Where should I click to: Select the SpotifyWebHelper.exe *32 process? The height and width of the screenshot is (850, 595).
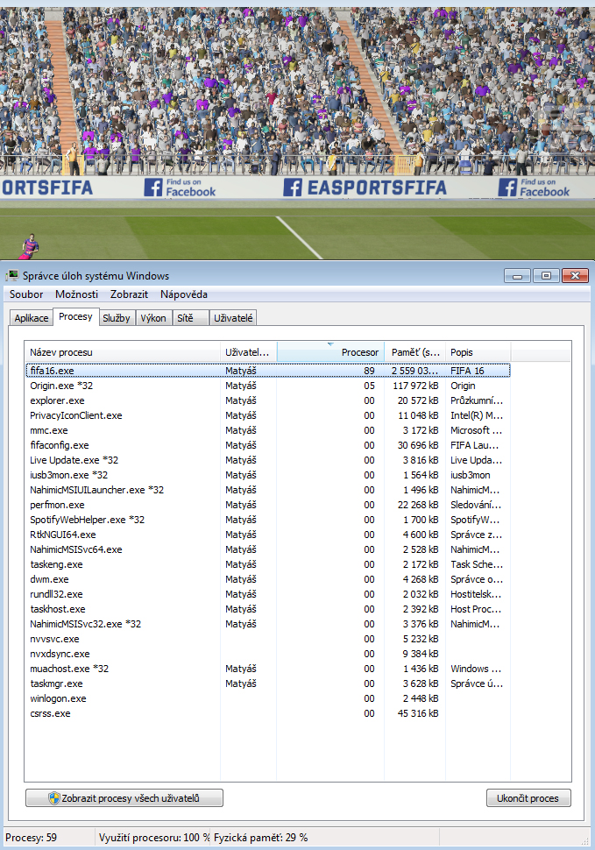pyautogui.click(x=267, y=520)
